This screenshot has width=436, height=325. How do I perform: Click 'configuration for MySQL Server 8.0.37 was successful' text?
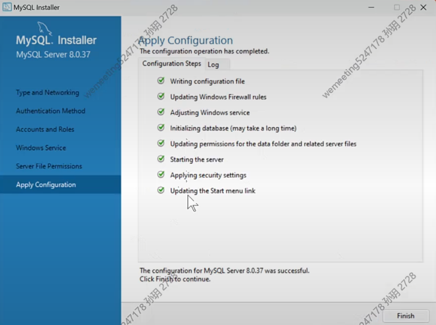230,271
